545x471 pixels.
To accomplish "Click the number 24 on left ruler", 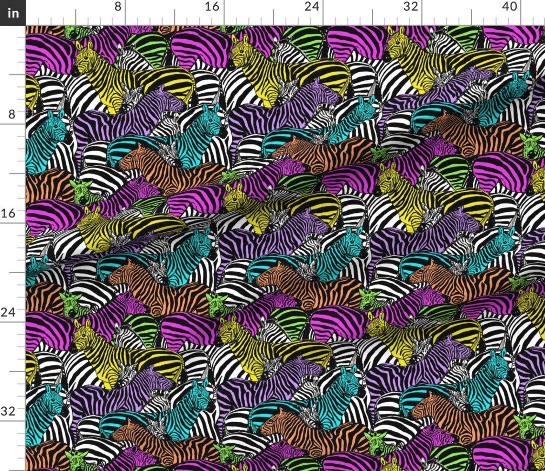I will click(10, 311).
